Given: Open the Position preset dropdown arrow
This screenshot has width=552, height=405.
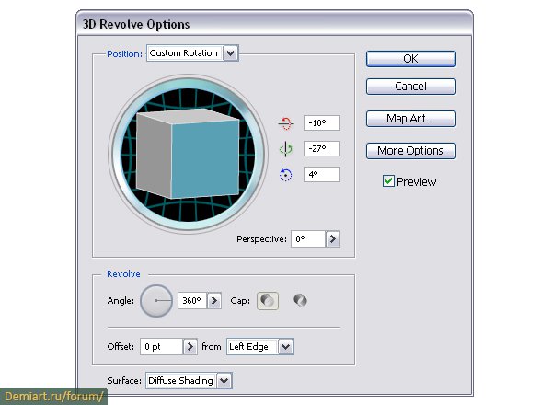Looking at the screenshot, I should click(x=231, y=53).
